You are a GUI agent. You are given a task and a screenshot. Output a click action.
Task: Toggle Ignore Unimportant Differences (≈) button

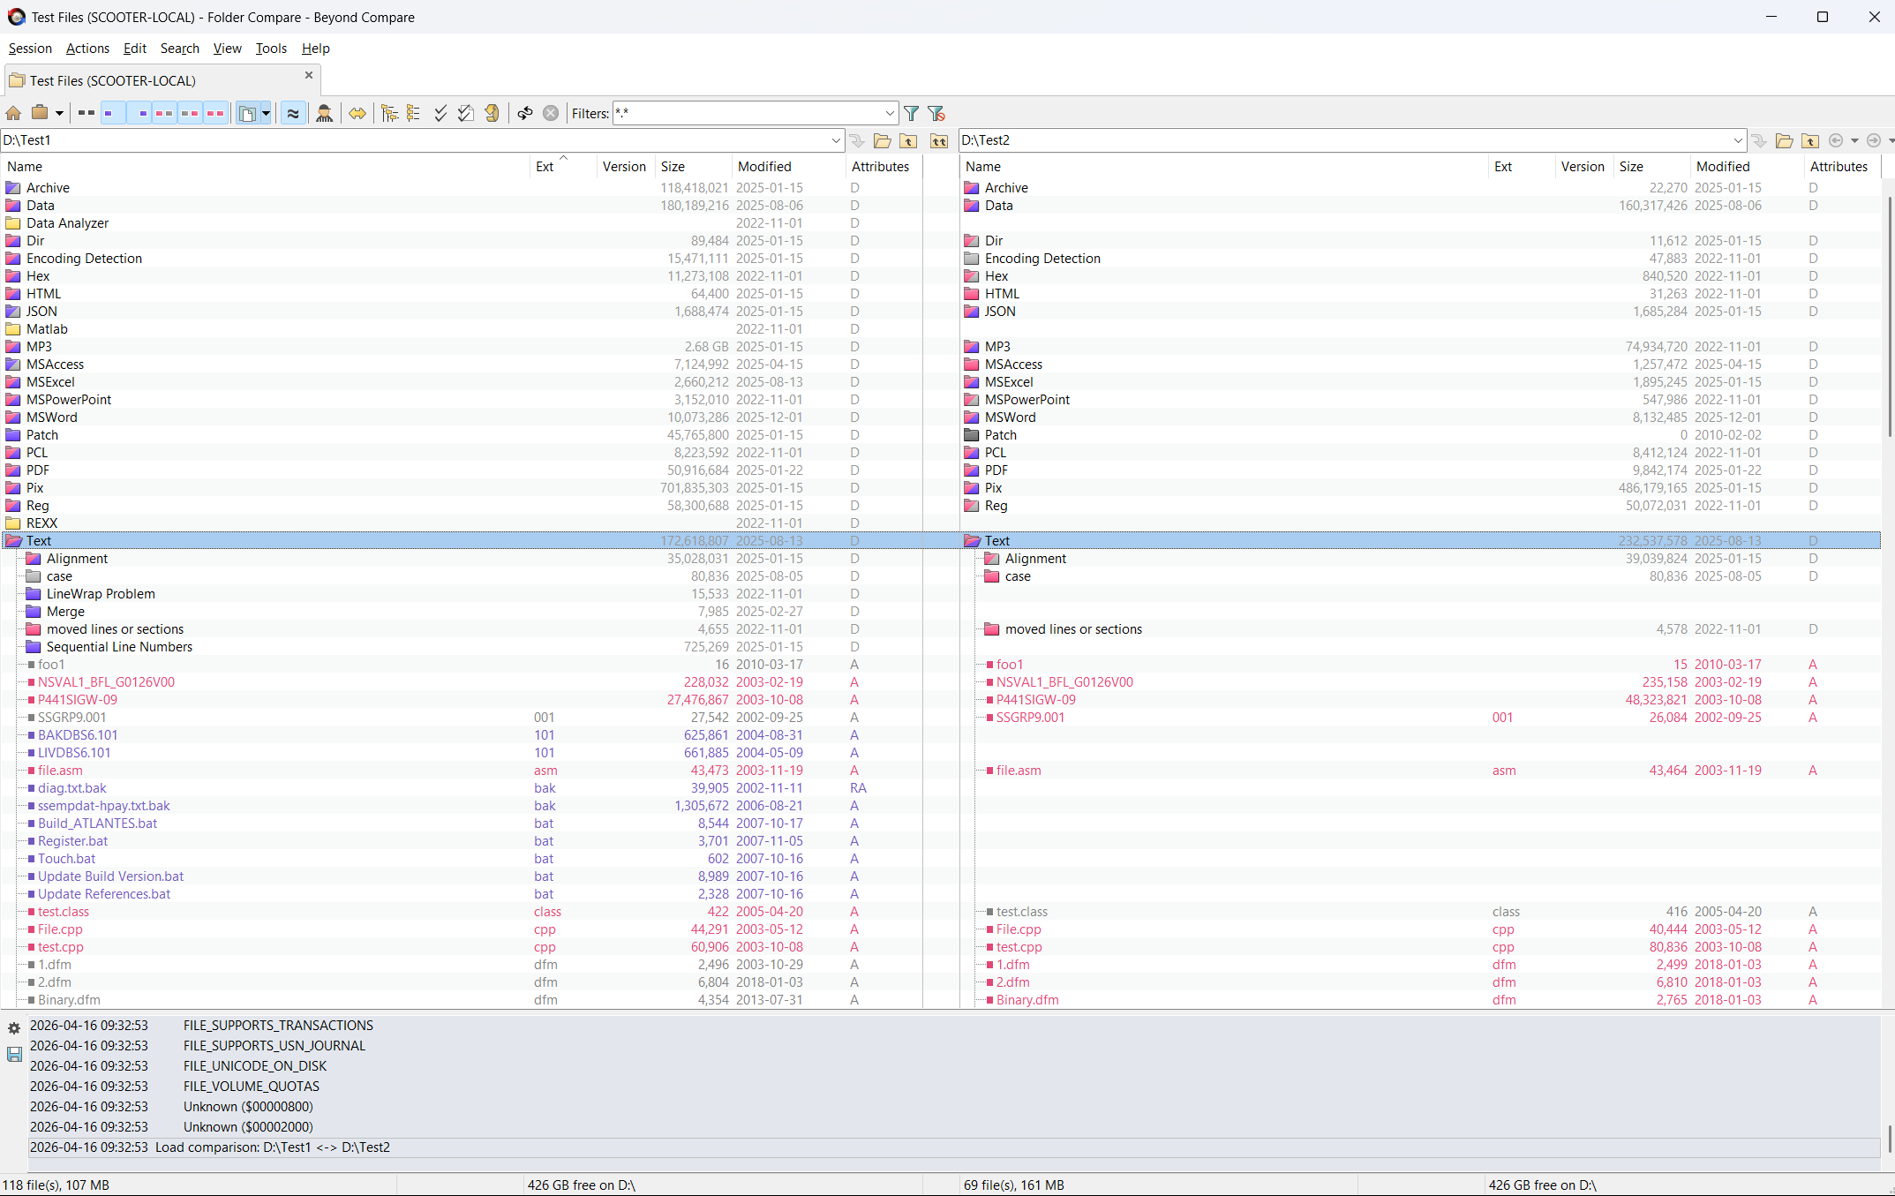(293, 113)
